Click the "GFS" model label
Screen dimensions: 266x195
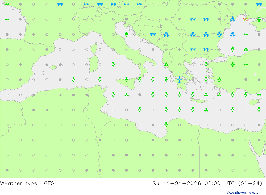49,184
